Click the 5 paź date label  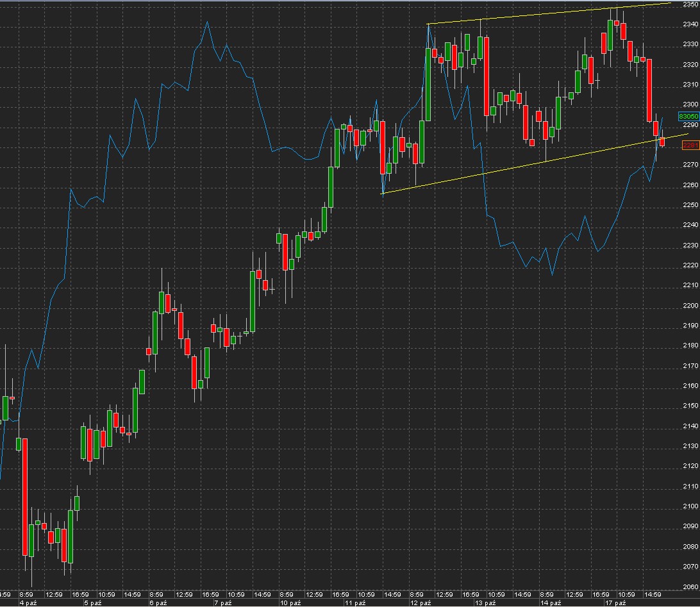(94, 603)
